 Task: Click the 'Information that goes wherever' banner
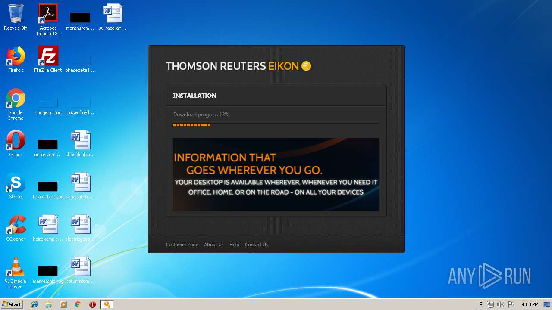point(276,174)
